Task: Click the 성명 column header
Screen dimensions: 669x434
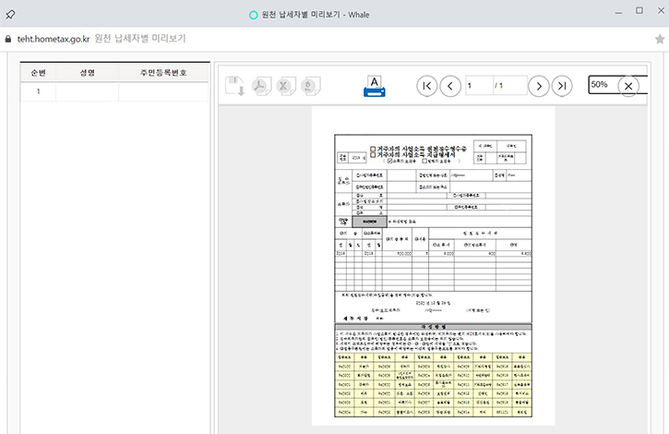Action: [87, 73]
